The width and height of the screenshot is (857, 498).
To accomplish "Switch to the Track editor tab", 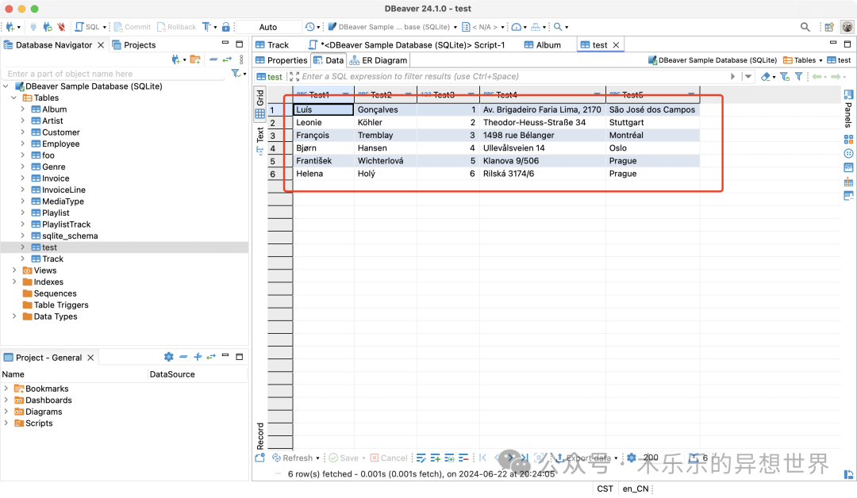I will point(272,44).
